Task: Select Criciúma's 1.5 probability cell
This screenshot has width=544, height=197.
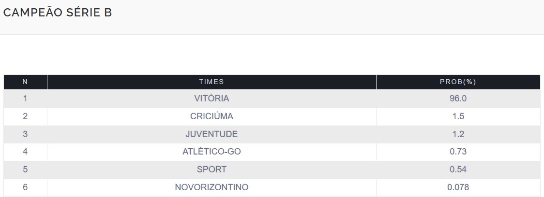Action: pyautogui.click(x=458, y=116)
